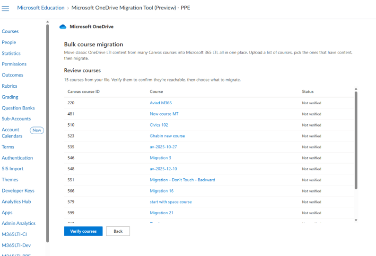Open People in the sidebar
Screen dimensions: 376x256
pos(9,42)
